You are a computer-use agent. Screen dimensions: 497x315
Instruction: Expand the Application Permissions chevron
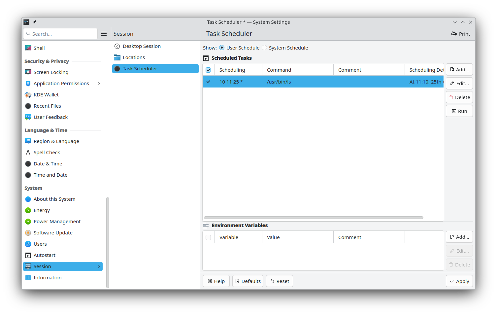(99, 84)
